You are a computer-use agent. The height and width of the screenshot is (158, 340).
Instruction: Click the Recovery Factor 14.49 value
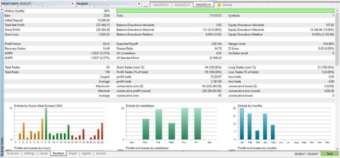106,49
